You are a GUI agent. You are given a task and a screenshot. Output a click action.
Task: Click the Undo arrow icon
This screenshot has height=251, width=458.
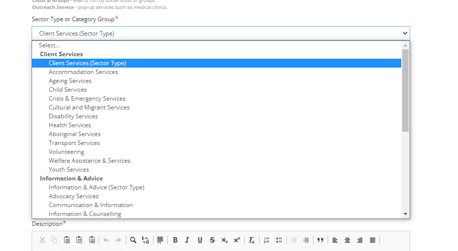pyautogui.click(x=106, y=240)
